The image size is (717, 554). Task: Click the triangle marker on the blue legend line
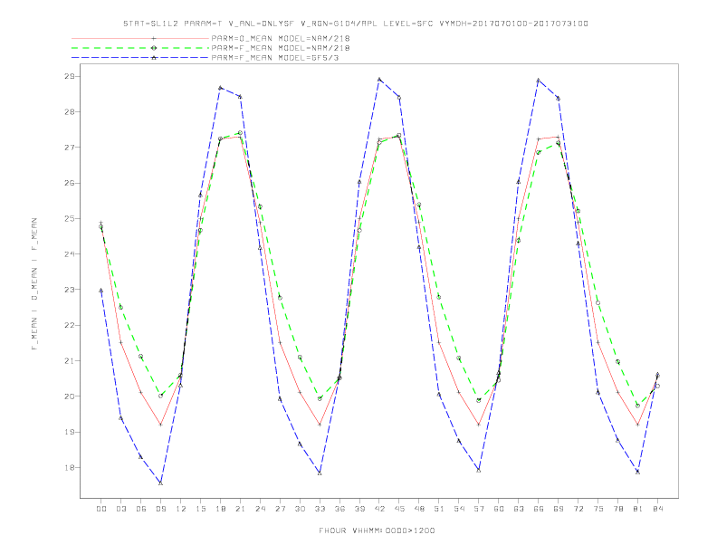pyautogui.click(x=154, y=58)
